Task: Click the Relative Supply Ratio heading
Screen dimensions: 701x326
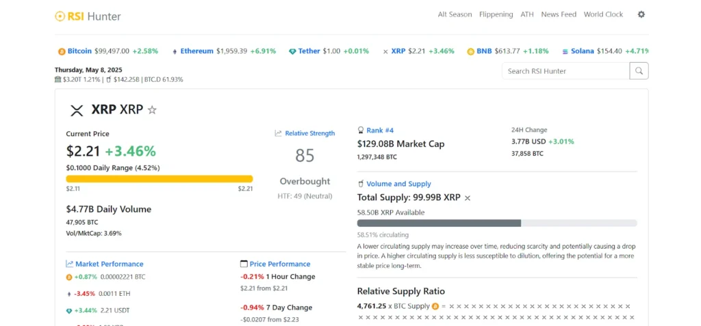Action: coord(401,291)
